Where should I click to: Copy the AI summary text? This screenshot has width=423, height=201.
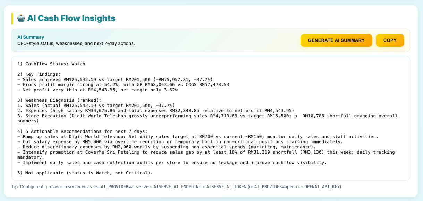pos(390,40)
